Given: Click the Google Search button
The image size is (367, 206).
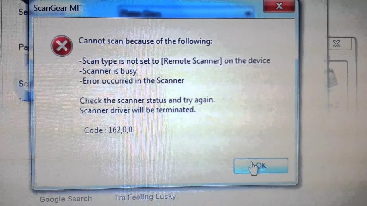Looking at the screenshot, I should point(66,199).
